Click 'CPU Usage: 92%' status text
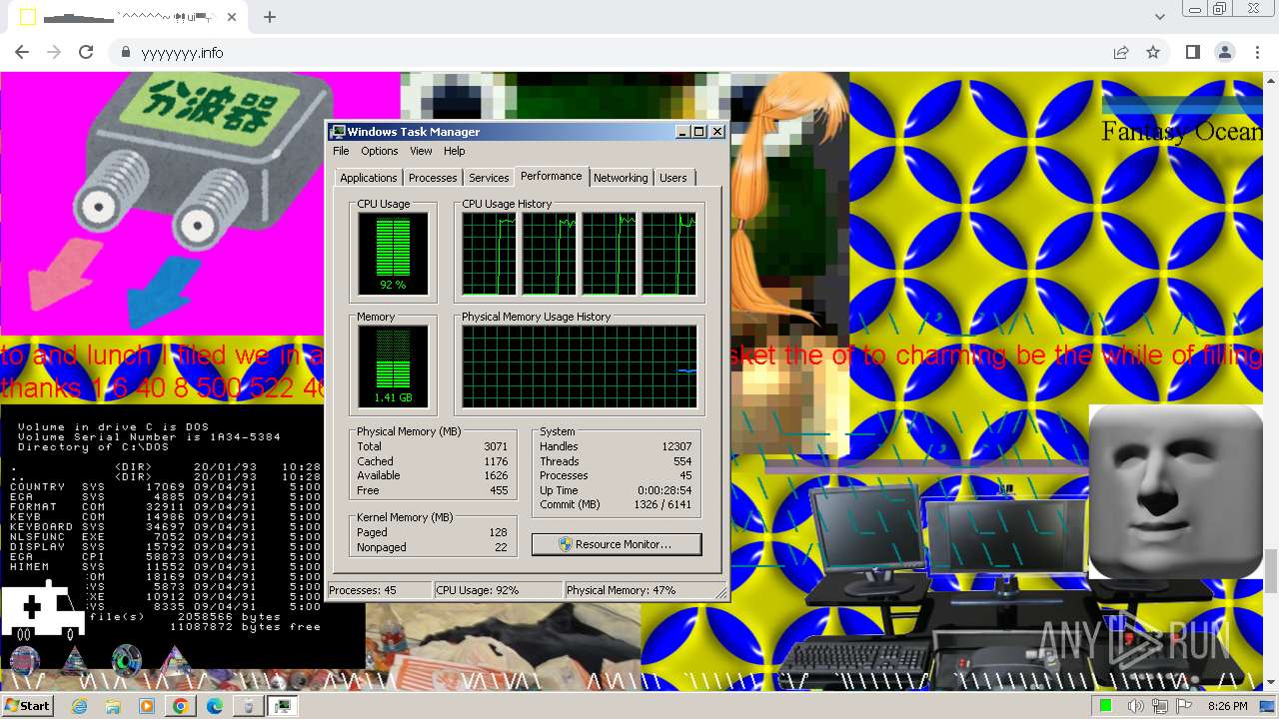The height and width of the screenshot is (719, 1279). coord(478,590)
